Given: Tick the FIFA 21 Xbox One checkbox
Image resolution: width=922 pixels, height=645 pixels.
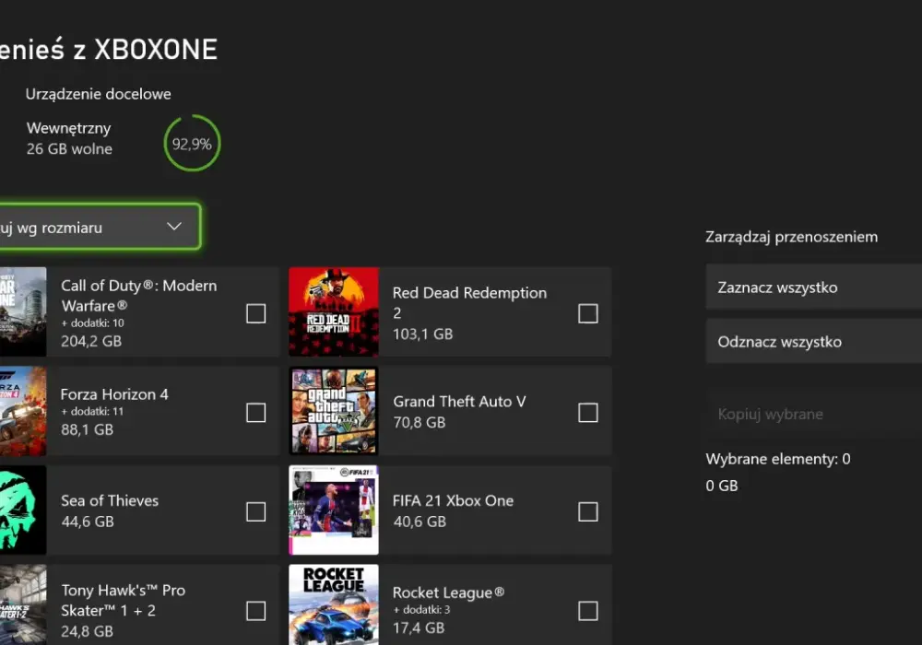Looking at the screenshot, I should tap(588, 511).
